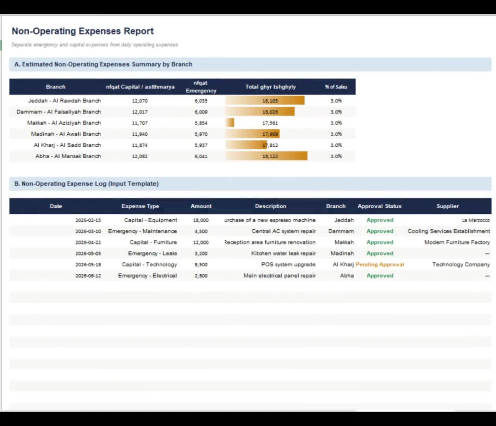This screenshot has width=496, height=426.
Task: Select the 17,812 total data bar cell
Action: tap(270, 145)
